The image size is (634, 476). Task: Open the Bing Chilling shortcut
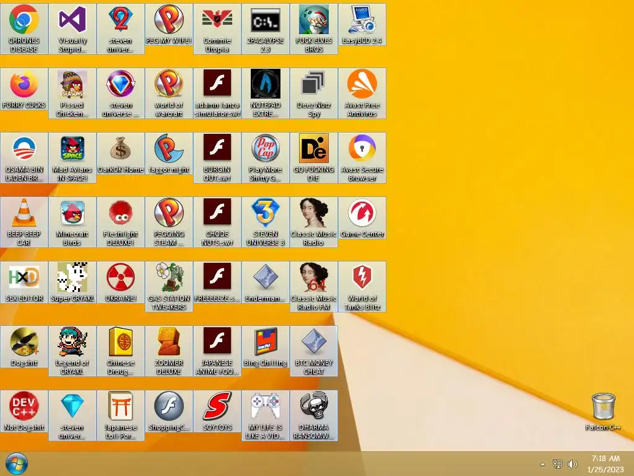(265, 347)
